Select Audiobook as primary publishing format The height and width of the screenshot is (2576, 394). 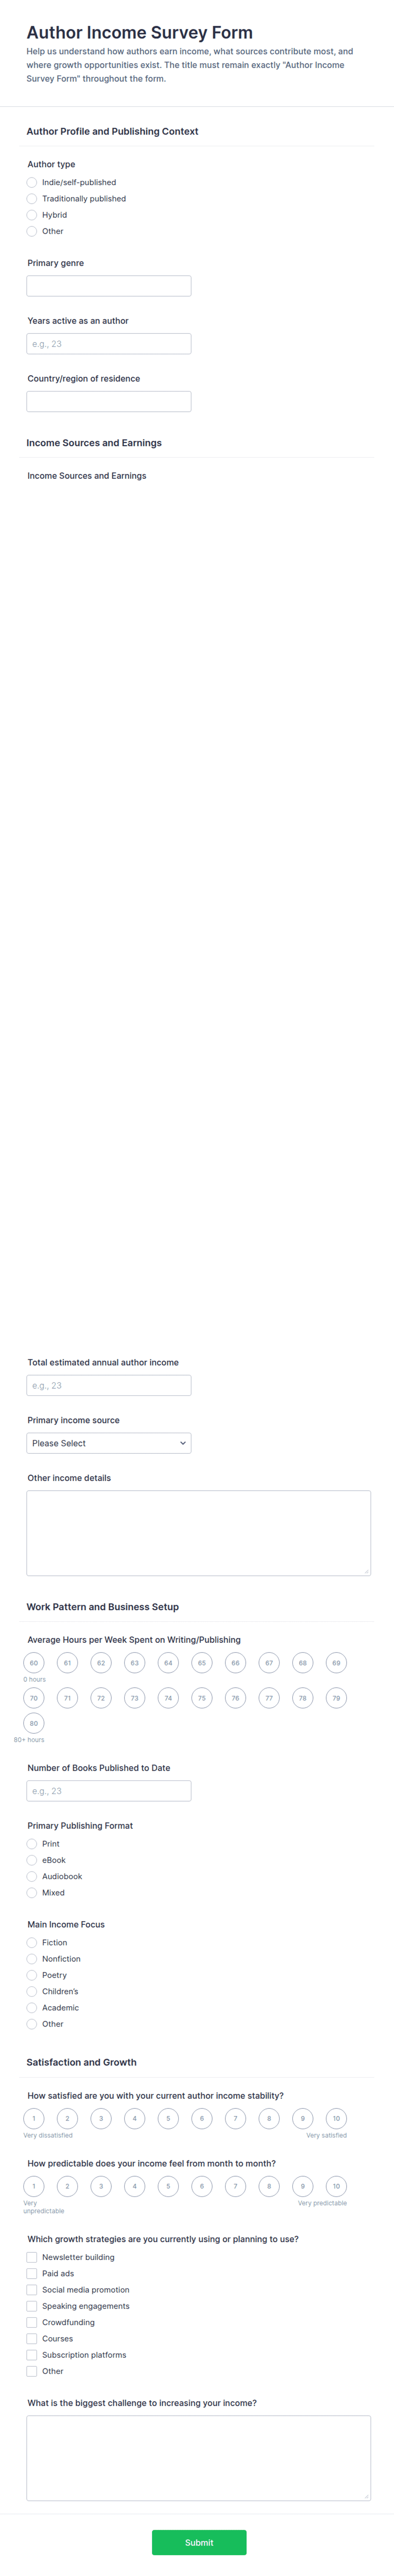point(32,1877)
